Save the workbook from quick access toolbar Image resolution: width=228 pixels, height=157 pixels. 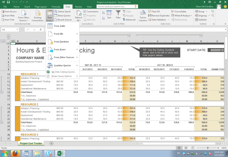click(x=8, y=2)
